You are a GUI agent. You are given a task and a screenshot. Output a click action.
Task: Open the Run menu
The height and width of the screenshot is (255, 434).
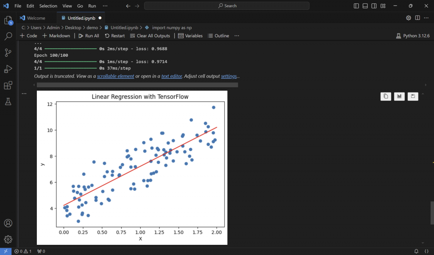click(x=92, y=6)
